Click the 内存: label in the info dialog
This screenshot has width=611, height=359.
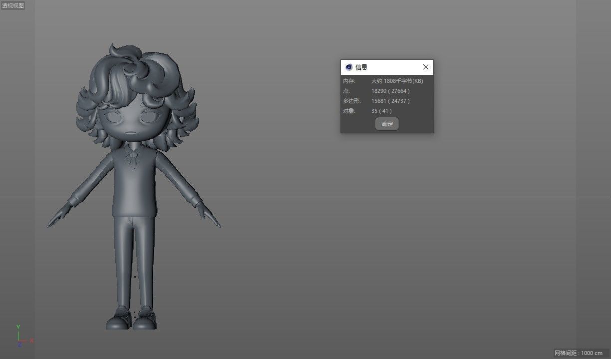[349, 81]
